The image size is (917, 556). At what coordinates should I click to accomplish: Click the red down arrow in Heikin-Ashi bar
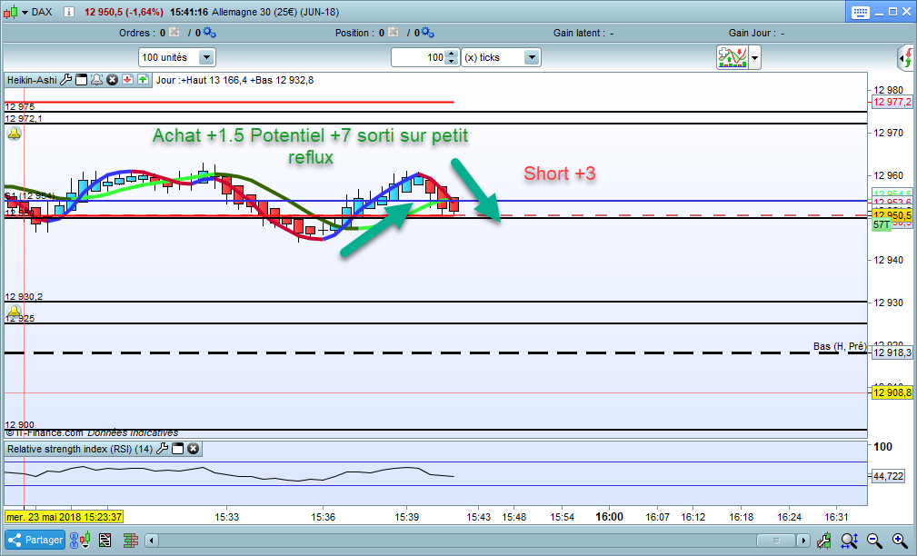pyautogui.click(x=127, y=80)
